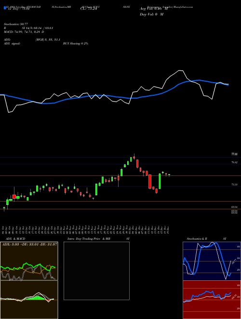
Task: Click the tall green candle after the recent low
Action: click(x=160, y=181)
